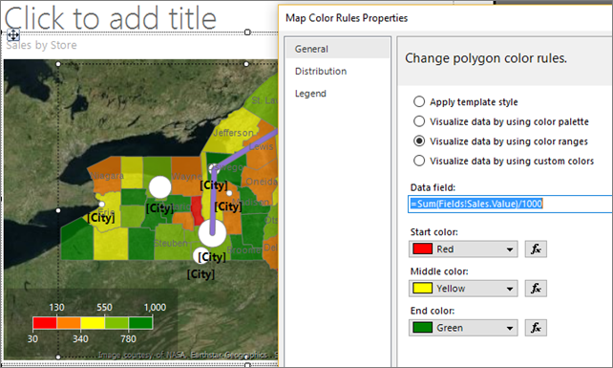Viewport: 613px width, 368px height.
Task: Click the Steuben county label on map
Action: pyautogui.click(x=171, y=243)
